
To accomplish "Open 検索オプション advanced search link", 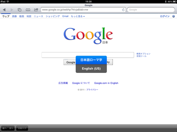I will click(143, 54).
